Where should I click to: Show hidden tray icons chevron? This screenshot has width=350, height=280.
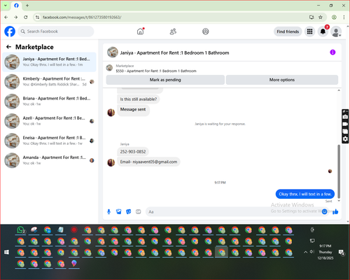(x=305, y=252)
